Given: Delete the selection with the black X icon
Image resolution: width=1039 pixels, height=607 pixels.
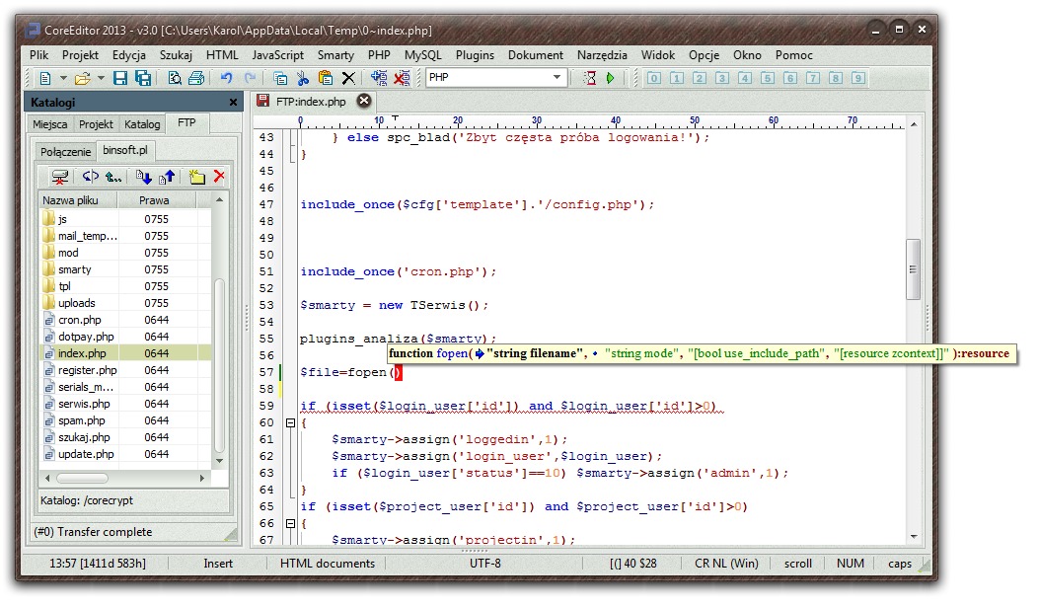Looking at the screenshot, I should [x=348, y=78].
